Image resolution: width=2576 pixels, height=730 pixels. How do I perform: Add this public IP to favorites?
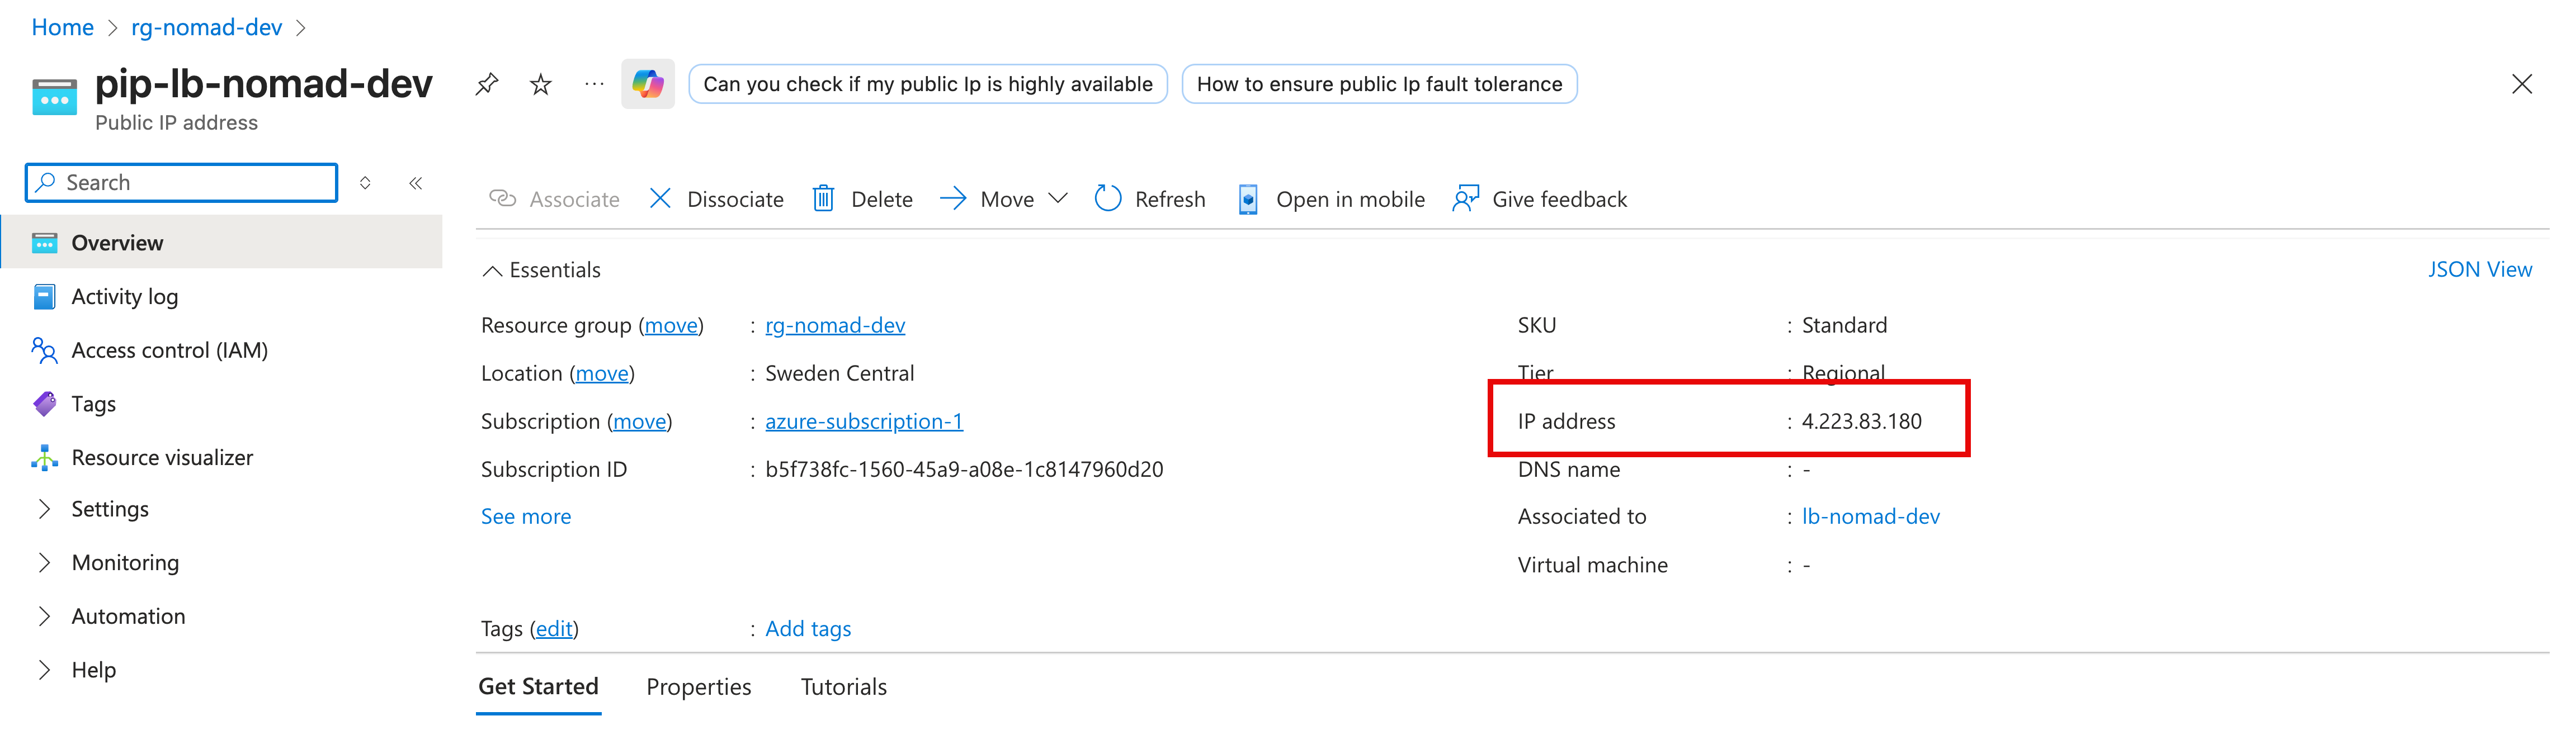click(x=540, y=84)
